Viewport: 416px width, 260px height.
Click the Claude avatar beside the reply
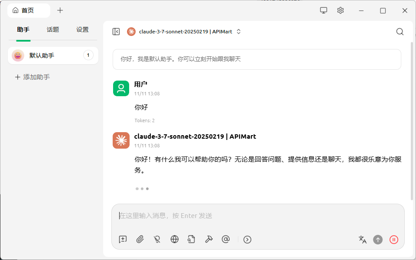tap(121, 140)
